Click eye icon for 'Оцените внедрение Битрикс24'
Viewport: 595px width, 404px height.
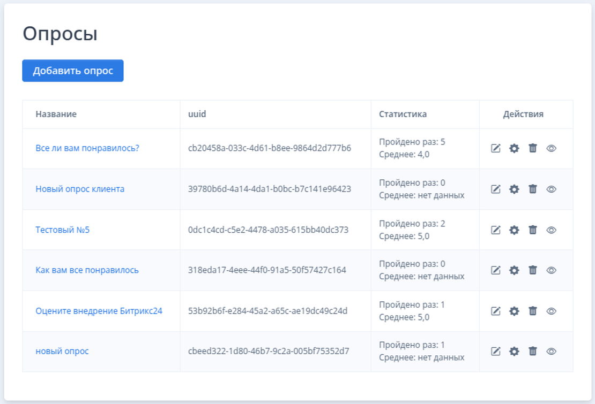pyautogui.click(x=551, y=311)
